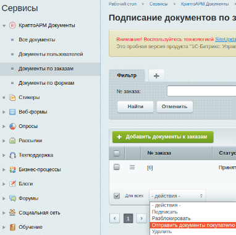Screen dimensions: 236x235
Task: Expand the Форумы section arrow
Action: [4, 199]
